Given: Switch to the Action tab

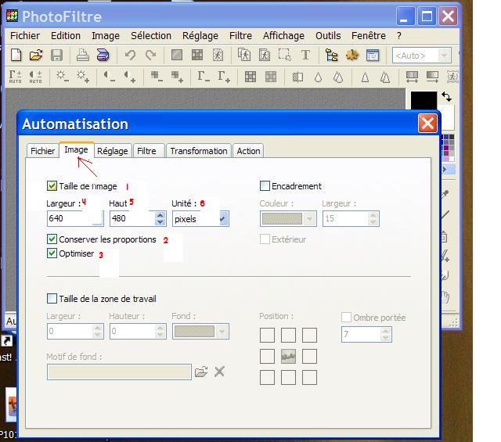Looking at the screenshot, I should (x=249, y=151).
